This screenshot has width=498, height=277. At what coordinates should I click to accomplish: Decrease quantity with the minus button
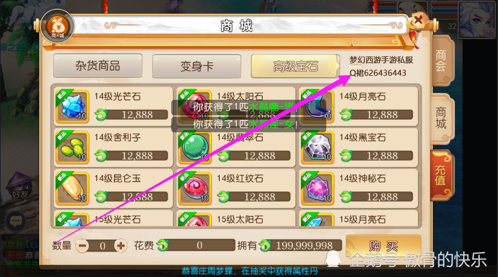pyautogui.click(x=83, y=246)
